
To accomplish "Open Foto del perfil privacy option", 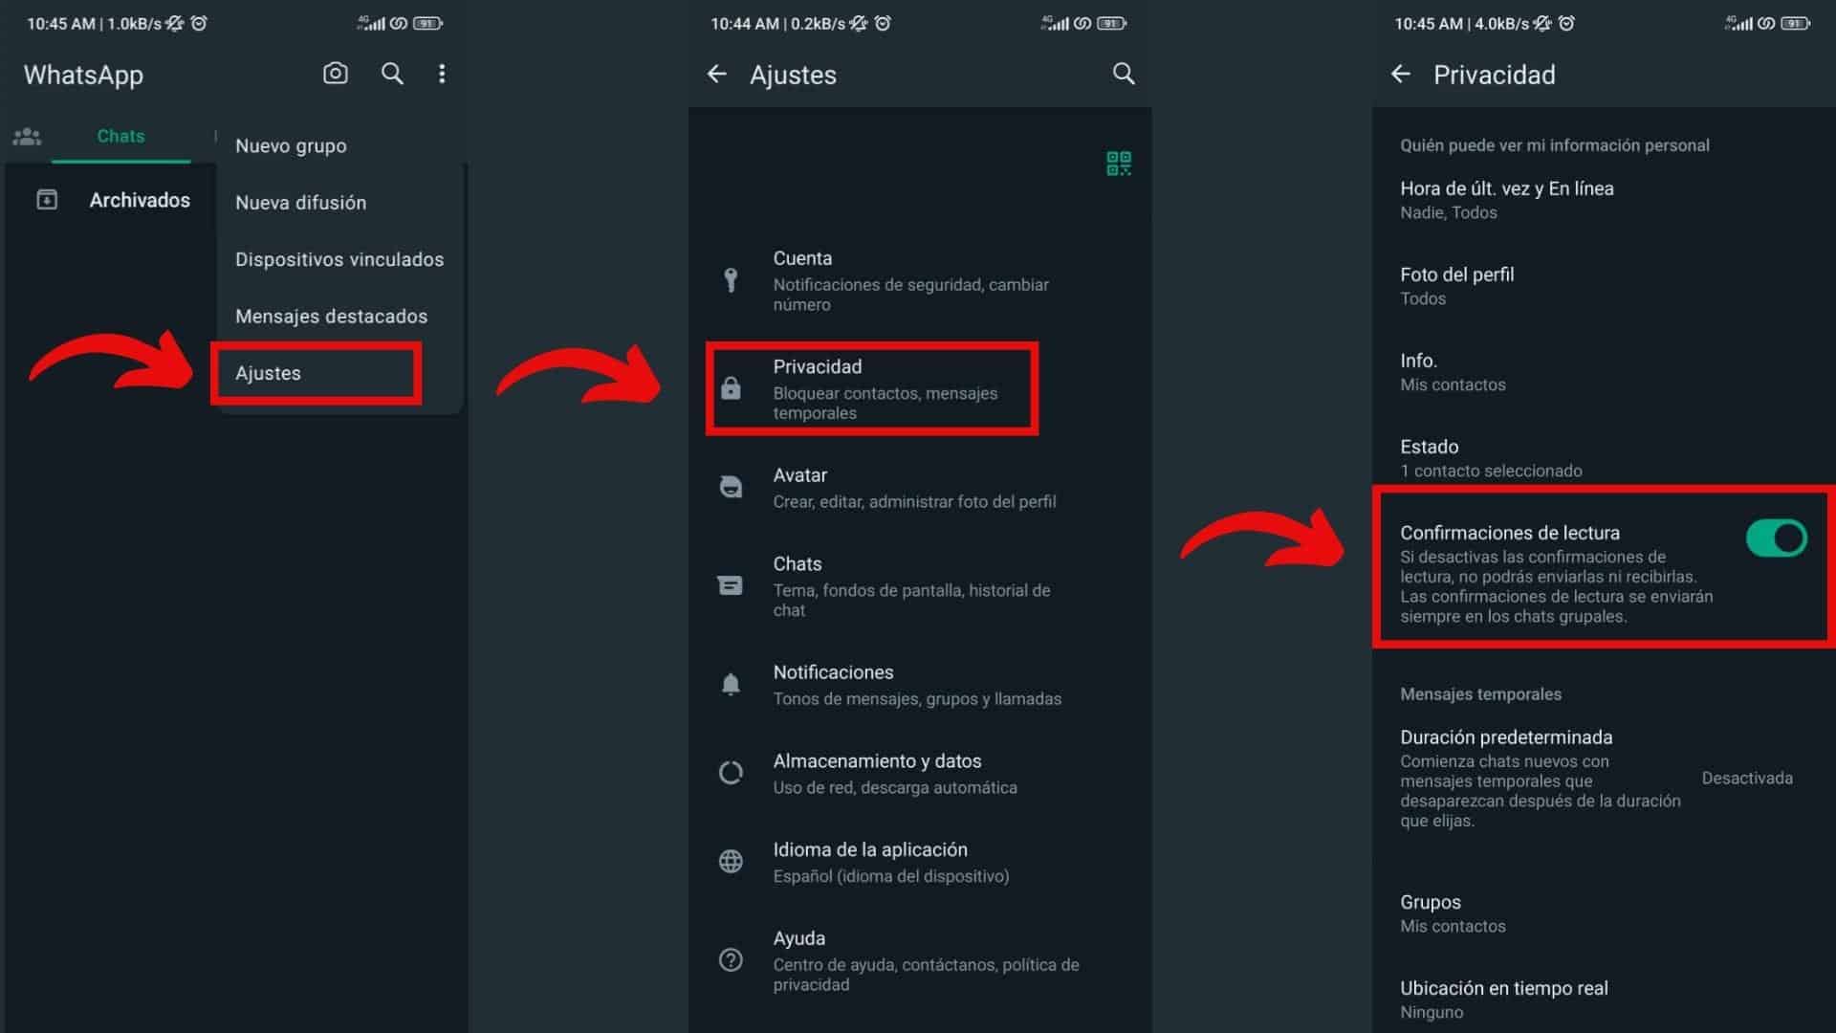I will pyautogui.click(x=1604, y=285).
